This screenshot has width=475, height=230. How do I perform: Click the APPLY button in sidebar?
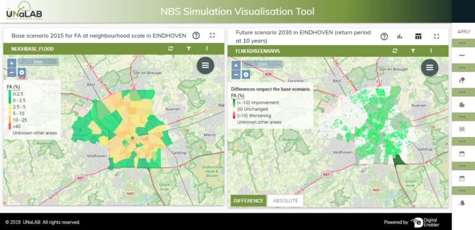click(464, 31)
